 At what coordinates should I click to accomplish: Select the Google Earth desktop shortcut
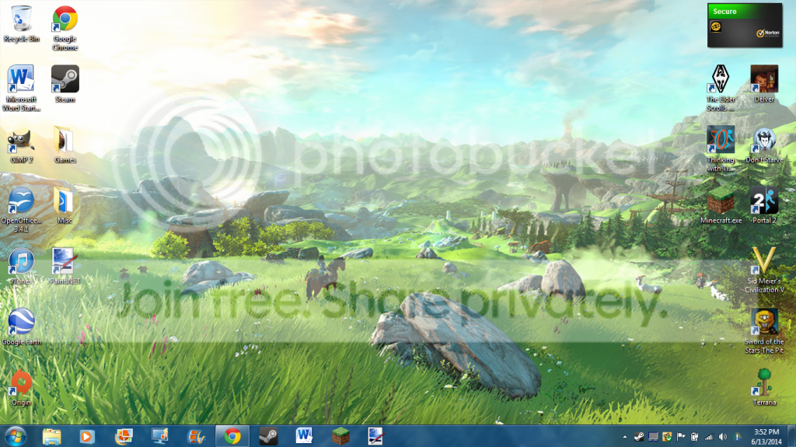click(x=21, y=327)
